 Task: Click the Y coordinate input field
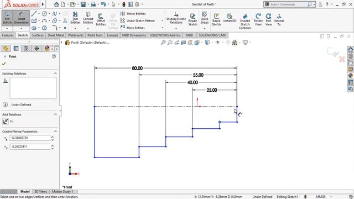point(30,146)
